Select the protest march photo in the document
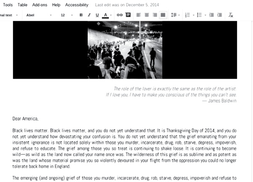253x182 pixels. [x=125, y=50]
